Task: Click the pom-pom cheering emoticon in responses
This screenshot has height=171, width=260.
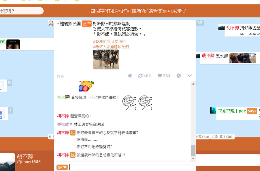Action: pyautogui.click(x=86, y=86)
